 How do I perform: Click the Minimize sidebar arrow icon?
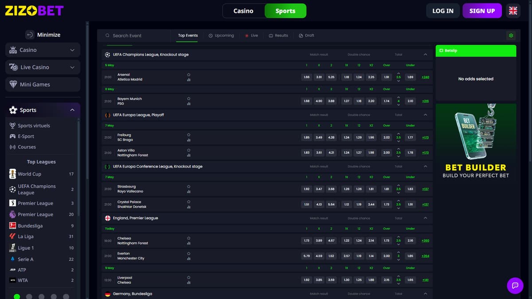(30, 35)
